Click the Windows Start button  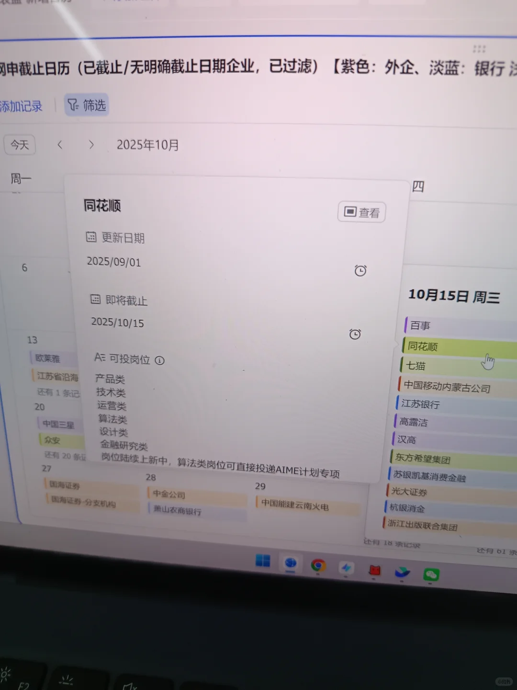pyautogui.click(x=262, y=561)
